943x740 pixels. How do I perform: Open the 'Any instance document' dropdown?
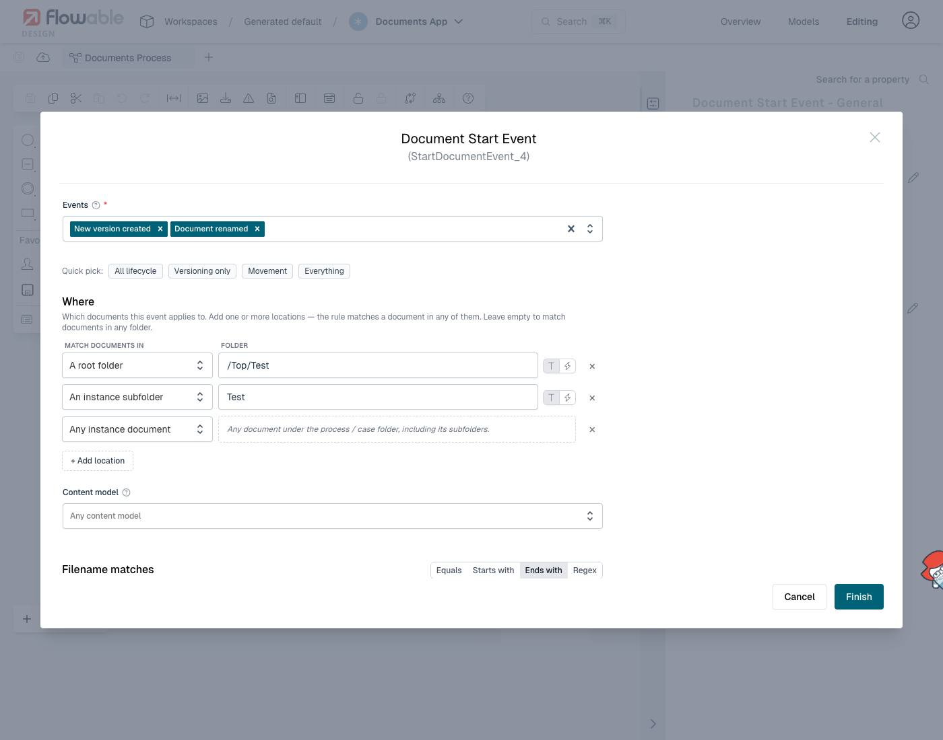pyautogui.click(x=137, y=429)
